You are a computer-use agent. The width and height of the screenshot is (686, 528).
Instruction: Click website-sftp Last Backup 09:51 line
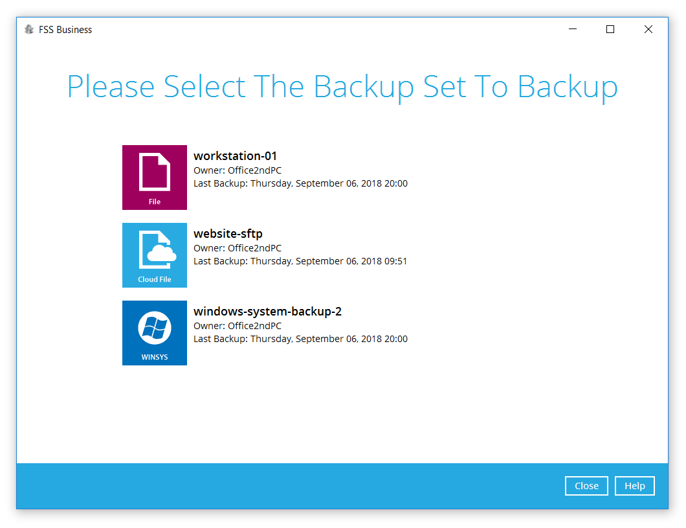tap(300, 261)
